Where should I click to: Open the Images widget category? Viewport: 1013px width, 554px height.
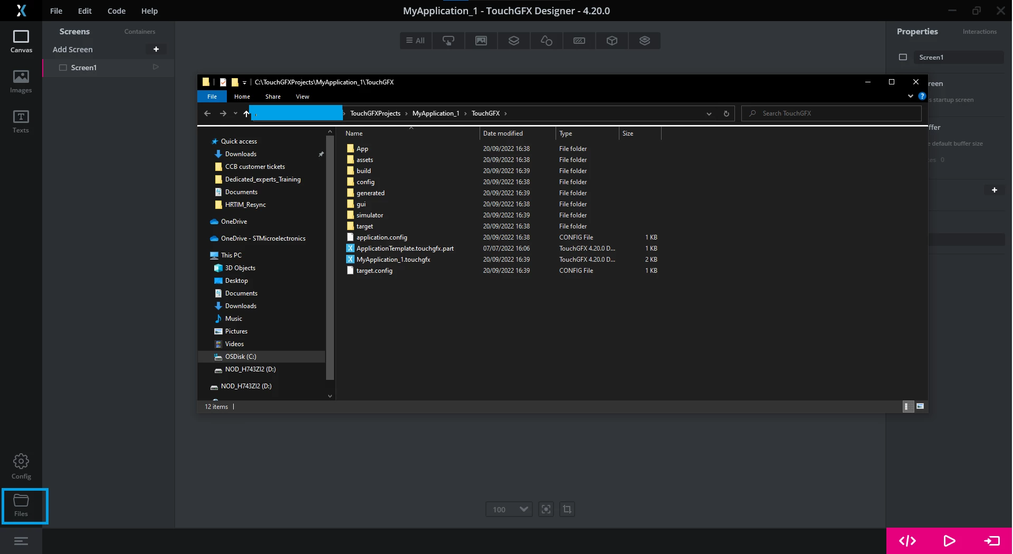[481, 41]
